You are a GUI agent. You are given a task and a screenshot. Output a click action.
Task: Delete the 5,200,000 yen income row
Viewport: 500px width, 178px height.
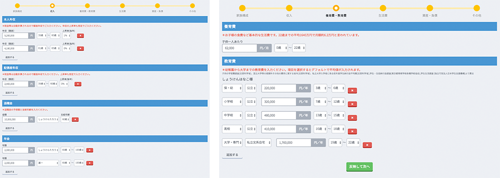[80, 36]
